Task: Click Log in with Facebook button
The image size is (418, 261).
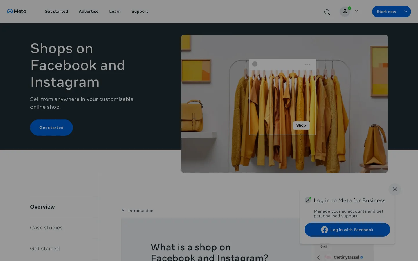Action: 347,230
